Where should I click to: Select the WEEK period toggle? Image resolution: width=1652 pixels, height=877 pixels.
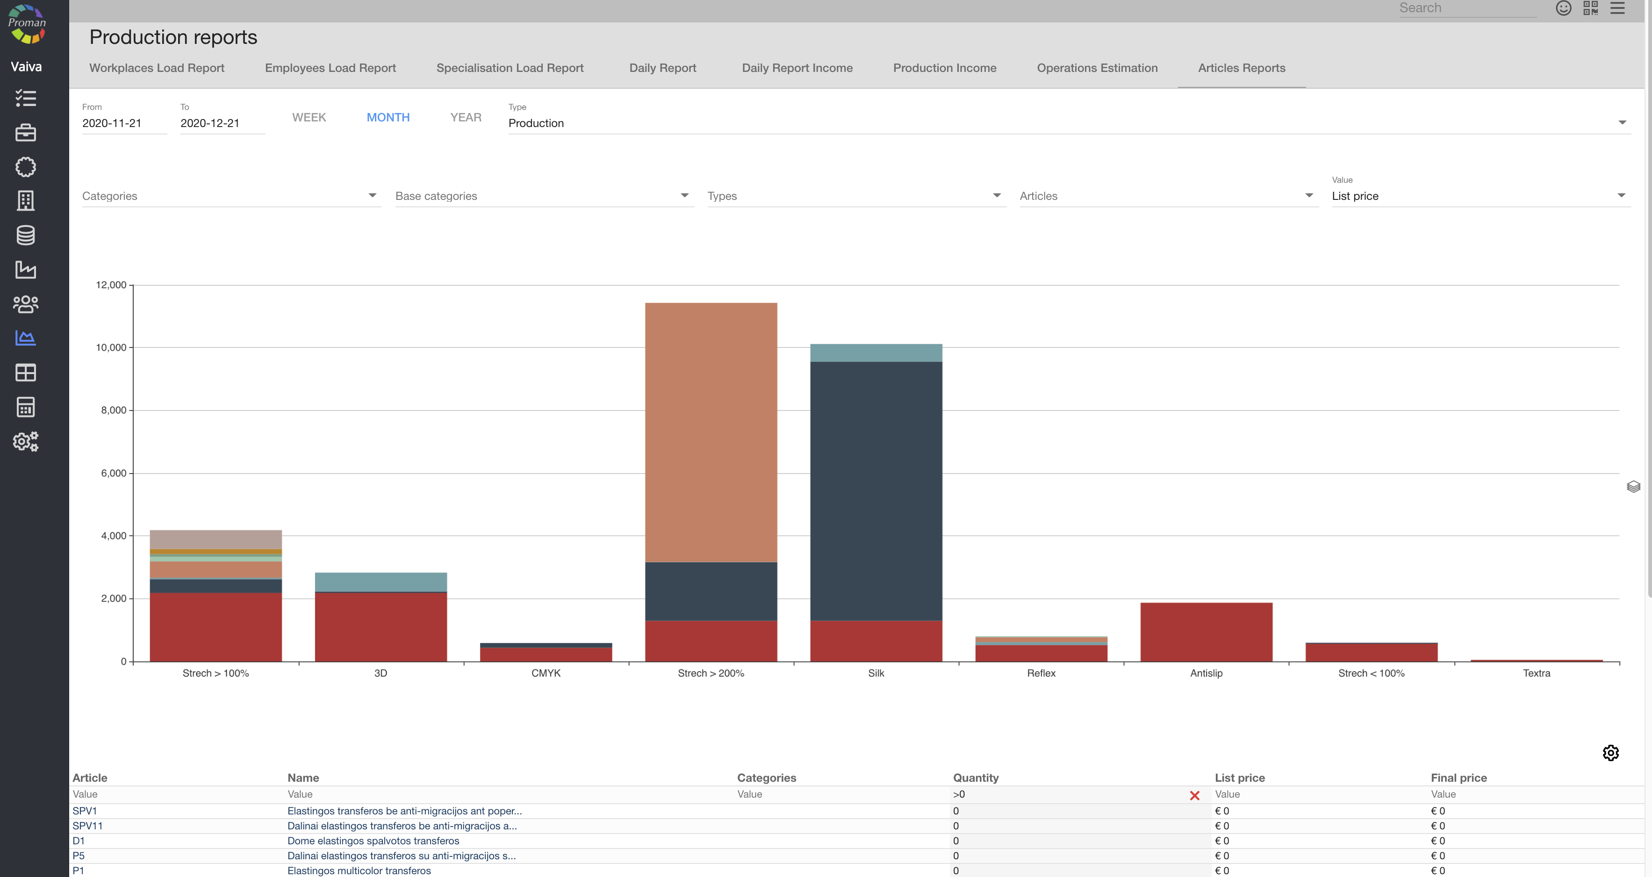(309, 117)
